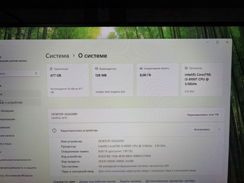Image resolution: width=244 pixels, height=183 pixels.
Task: Select the и устройства sidebar item
Action: (x=20, y=102)
